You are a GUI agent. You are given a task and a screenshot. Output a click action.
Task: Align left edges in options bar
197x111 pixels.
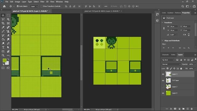pyautogui.click(x=66, y=6)
